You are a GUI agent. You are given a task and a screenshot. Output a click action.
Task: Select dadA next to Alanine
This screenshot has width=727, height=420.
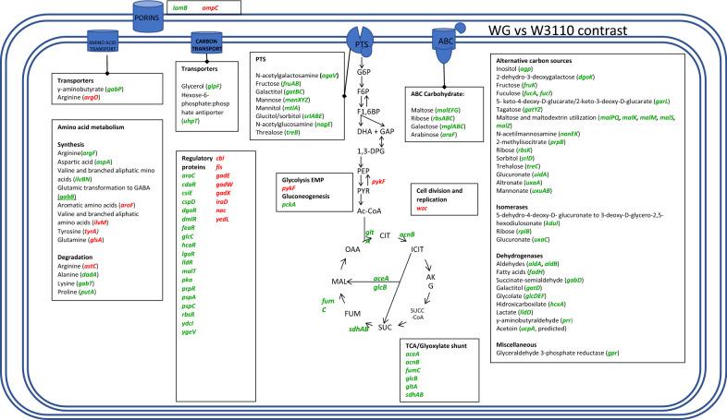[90, 275]
